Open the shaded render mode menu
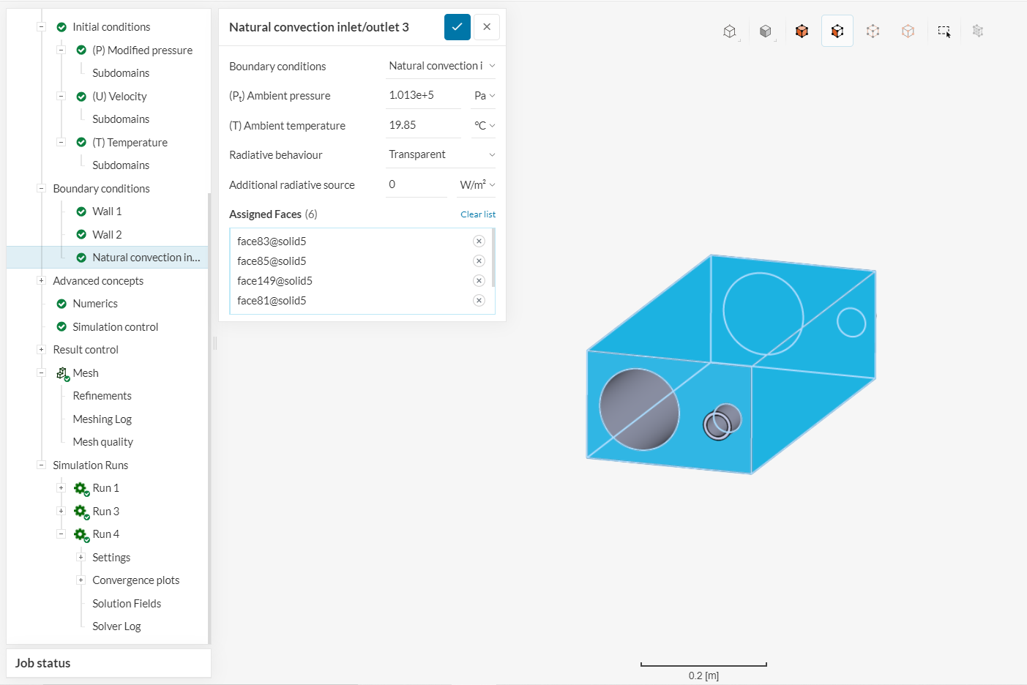Viewport: 1027px width, 685px height. [x=766, y=31]
